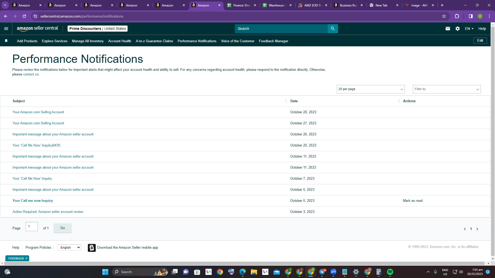Image resolution: width=495 pixels, height=278 pixels.
Task: Click the FEEDBACK button
Action: click(x=16, y=258)
